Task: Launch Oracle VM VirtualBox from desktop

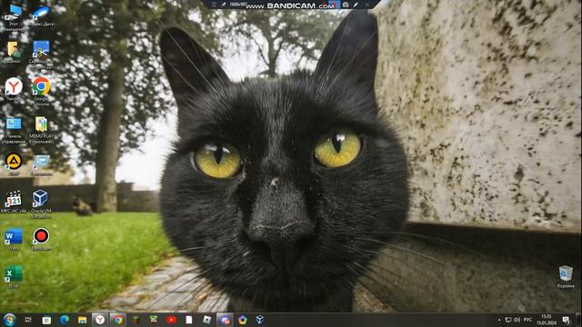Action: tap(40, 203)
